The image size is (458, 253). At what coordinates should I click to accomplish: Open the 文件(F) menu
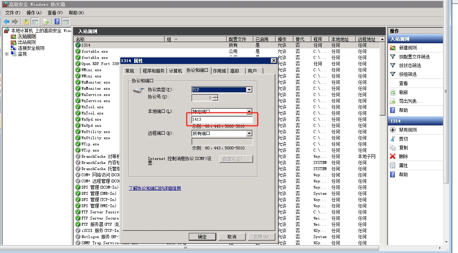coord(13,13)
